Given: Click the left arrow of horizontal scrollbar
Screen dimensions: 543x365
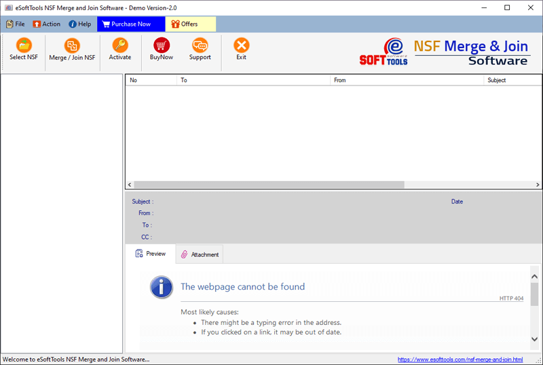Looking at the screenshot, I should (130, 185).
